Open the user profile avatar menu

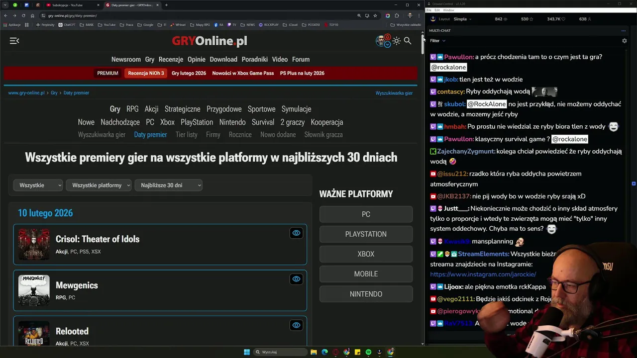coord(381,40)
